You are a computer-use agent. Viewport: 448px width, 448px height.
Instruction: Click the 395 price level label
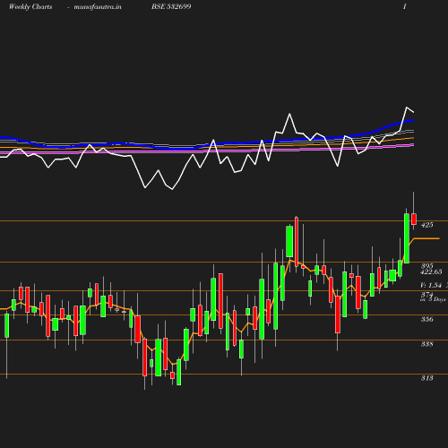(x=426, y=265)
